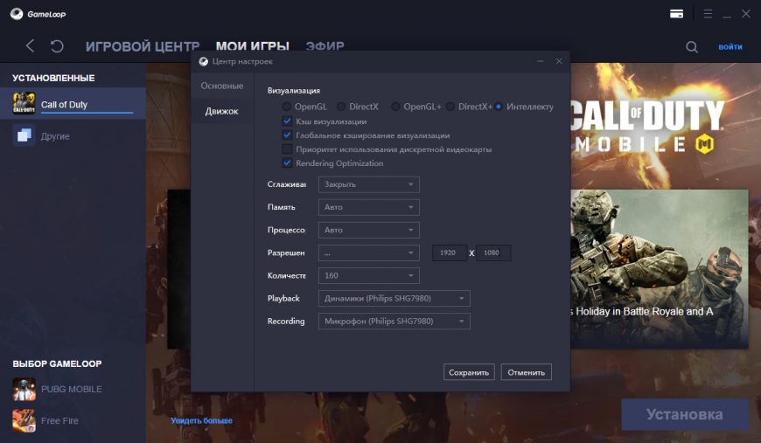This screenshot has width=761, height=443.
Task: Select the DirectX radio button
Action: click(x=341, y=107)
